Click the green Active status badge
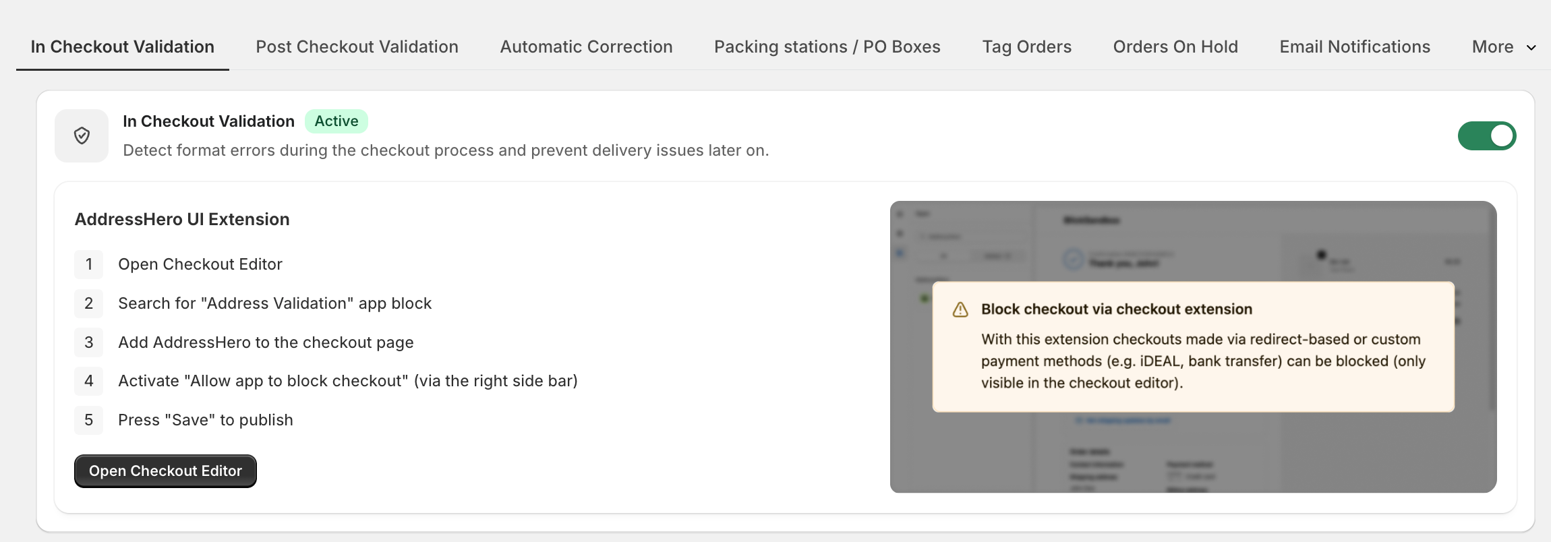Viewport: 1551px width, 542px height. click(336, 121)
